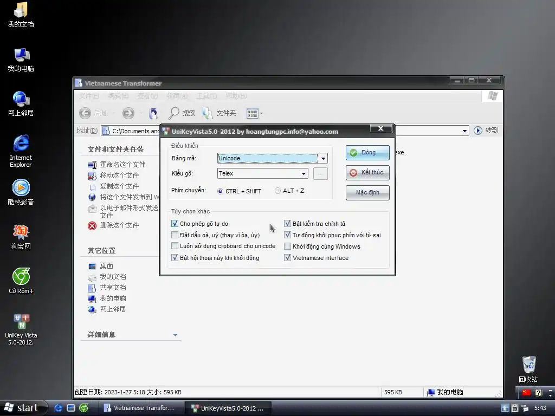Toggle Tự động khôi phục phím checkbox
The height and width of the screenshot is (416, 555).
[287, 235]
